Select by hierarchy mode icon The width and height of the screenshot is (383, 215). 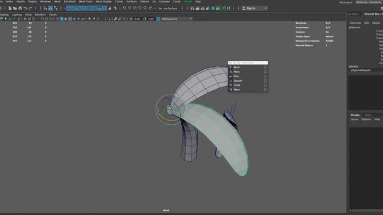coord(45,8)
